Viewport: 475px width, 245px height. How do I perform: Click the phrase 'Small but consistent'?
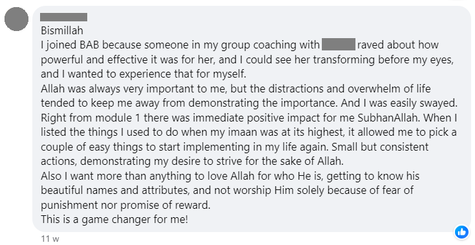point(380,147)
